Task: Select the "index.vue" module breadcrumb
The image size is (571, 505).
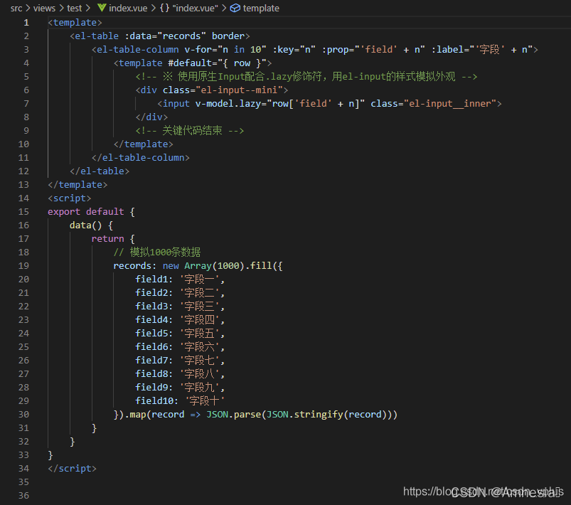Action: tap(195, 8)
